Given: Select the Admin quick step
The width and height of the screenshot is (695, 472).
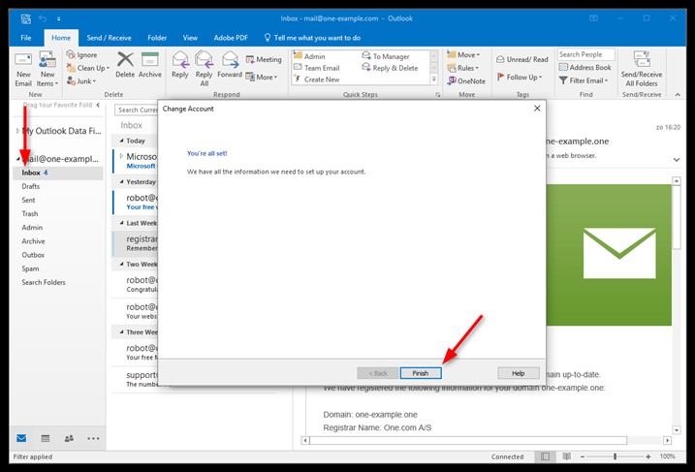Looking at the screenshot, I should (314, 56).
